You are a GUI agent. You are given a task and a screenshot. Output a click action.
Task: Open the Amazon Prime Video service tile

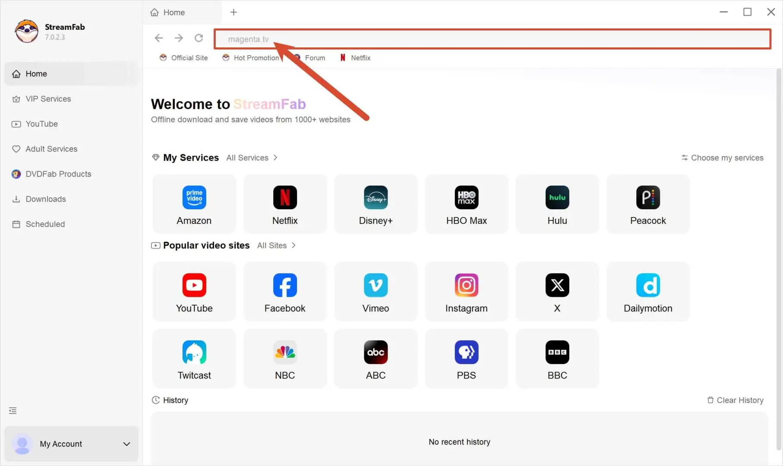point(194,204)
